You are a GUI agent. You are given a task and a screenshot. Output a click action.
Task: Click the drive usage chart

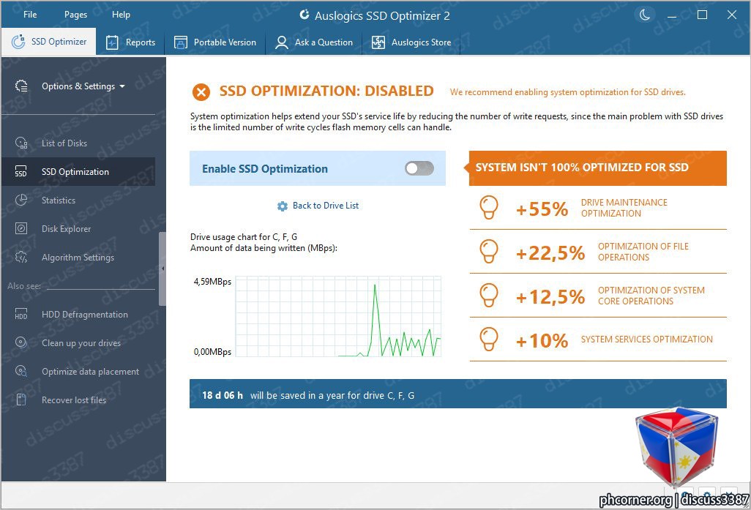pos(338,316)
